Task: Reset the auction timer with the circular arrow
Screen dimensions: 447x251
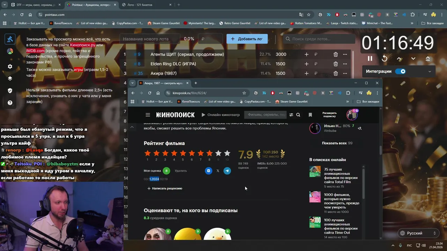Action: [384, 59]
